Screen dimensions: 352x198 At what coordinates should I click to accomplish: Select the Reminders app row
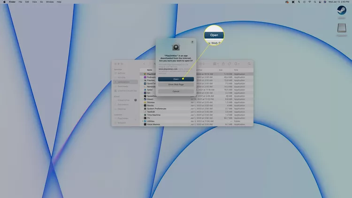197,86
